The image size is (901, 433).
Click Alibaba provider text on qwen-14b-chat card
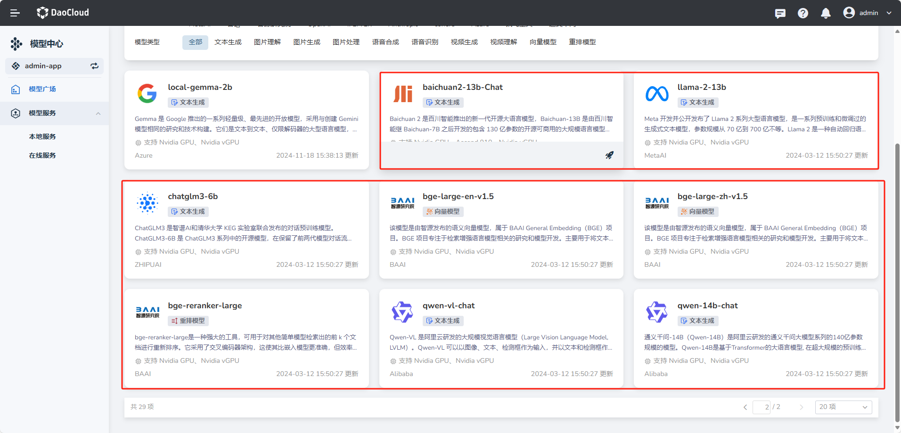click(656, 374)
